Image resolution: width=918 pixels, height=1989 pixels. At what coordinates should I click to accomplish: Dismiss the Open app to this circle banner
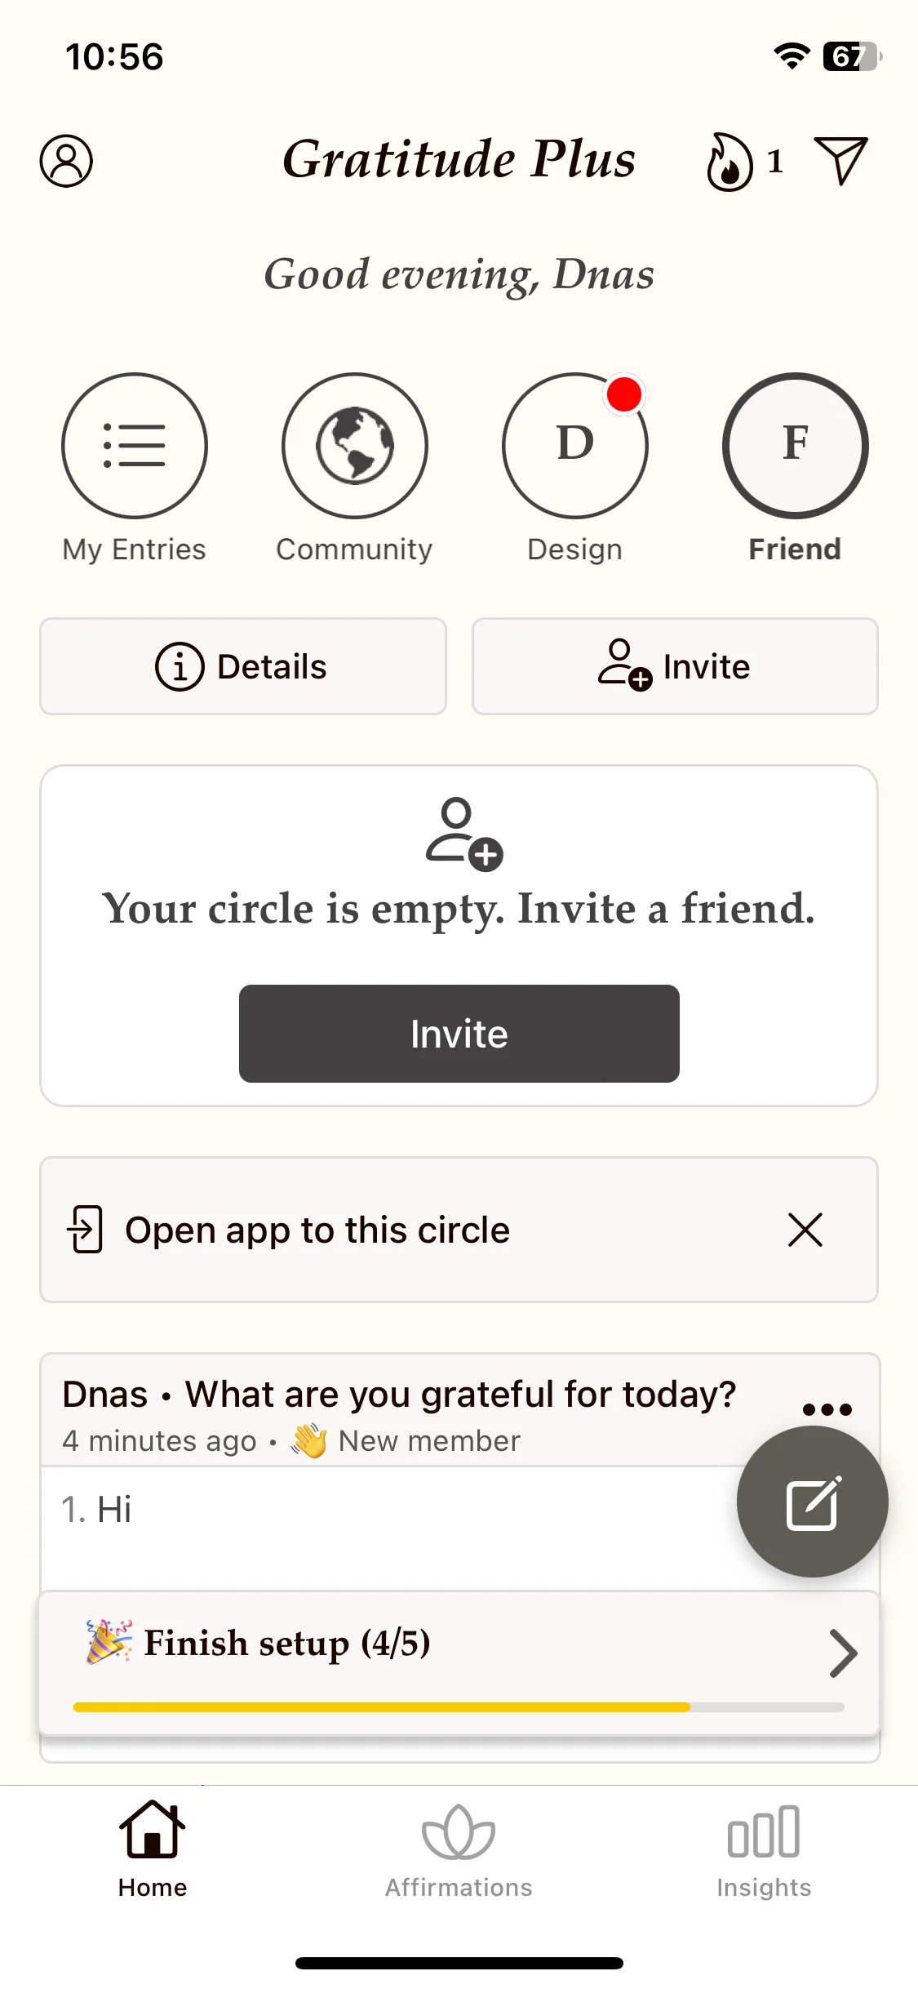pyautogui.click(x=805, y=1230)
